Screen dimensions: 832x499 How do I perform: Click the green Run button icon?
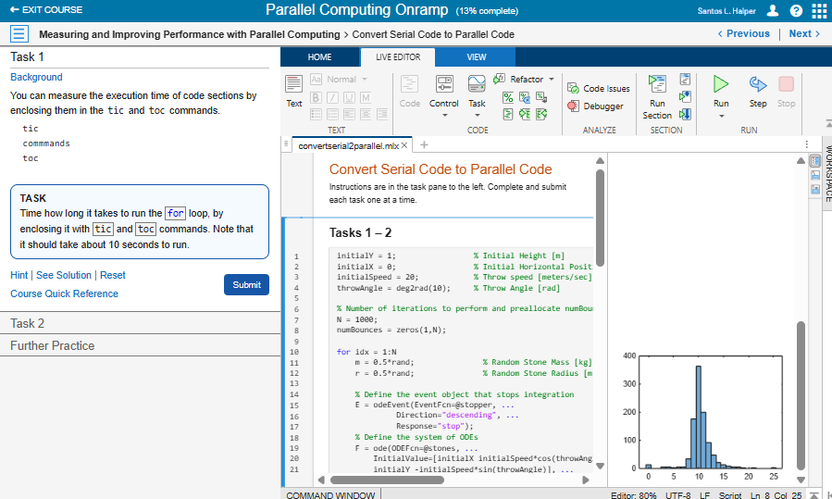[x=720, y=84]
